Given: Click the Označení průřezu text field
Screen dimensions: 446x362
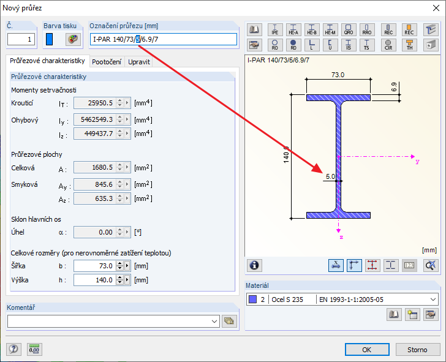Looking at the screenshot, I should click(163, 39).
